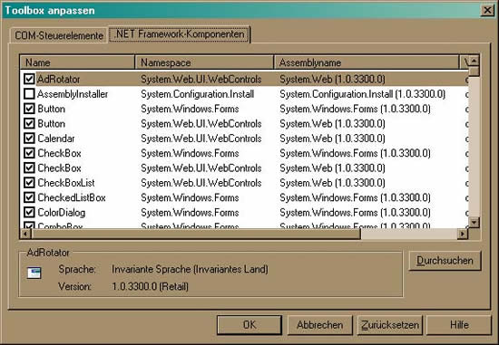
Task: Toggle the System.Windows.Forms CheckBox item checkbox
Action: [x=29, y=153]
